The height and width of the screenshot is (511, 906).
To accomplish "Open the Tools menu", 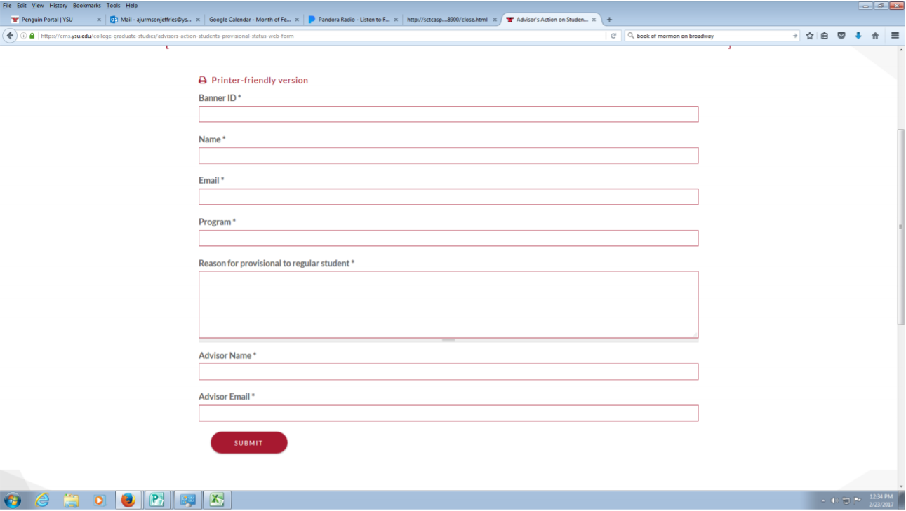I will [113, 6].
